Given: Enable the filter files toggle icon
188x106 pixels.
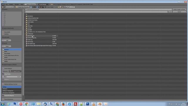Looking at the screenshot, I should point(56,7).
